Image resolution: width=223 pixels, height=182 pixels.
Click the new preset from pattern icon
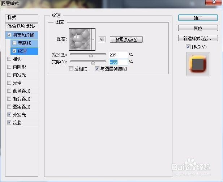point(102,39)
